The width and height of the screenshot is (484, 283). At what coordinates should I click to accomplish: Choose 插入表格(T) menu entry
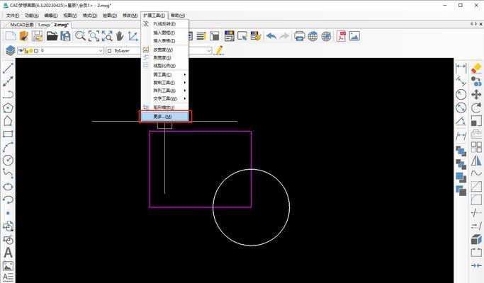point(165,41)
